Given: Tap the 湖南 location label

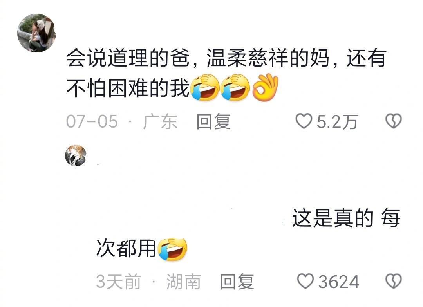Looking at the screenshot, I should click(183, 282).
